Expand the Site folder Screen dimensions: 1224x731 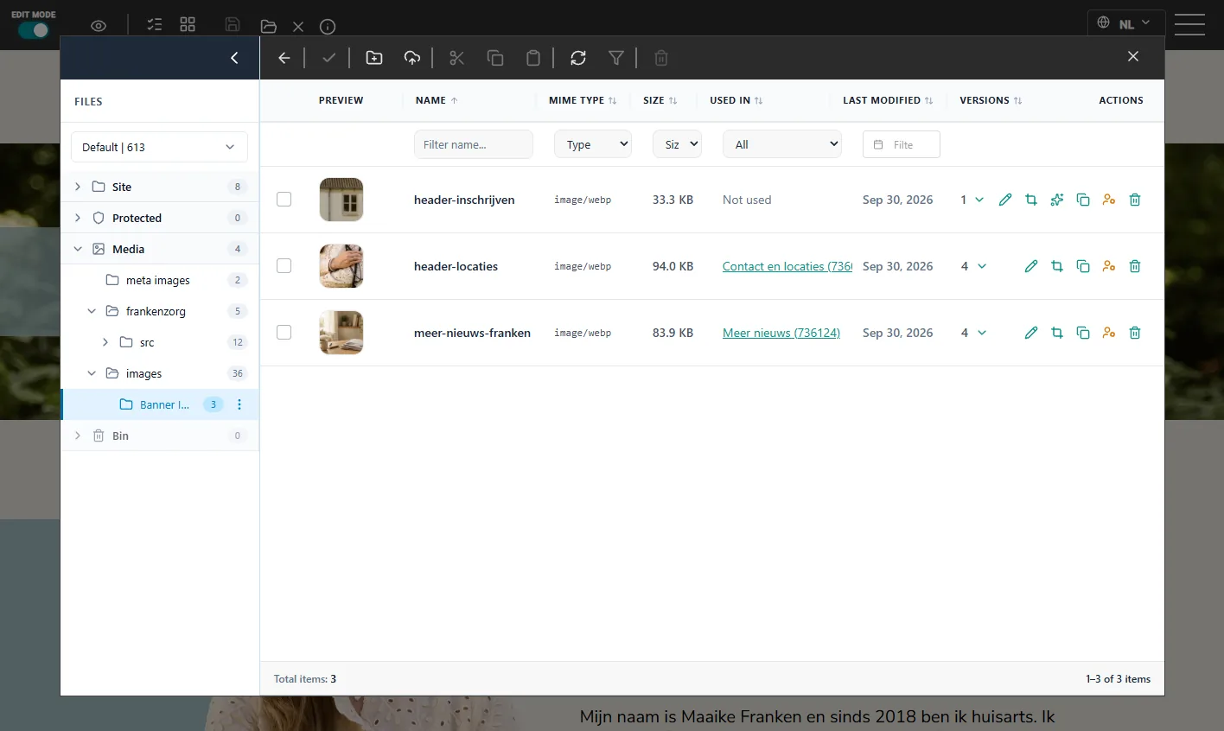click(x=78, y=187)
